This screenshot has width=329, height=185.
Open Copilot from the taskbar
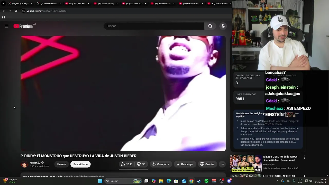154,181
